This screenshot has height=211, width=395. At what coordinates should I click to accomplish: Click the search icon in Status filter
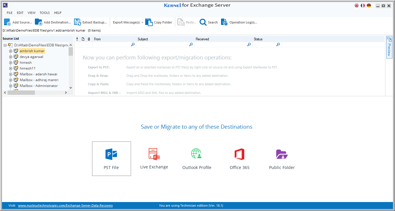[x=278, y=45]
